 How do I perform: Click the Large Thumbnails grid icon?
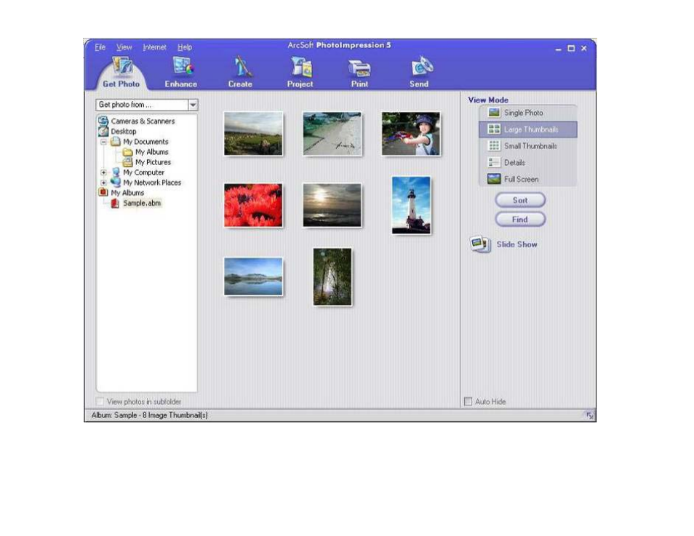[x=494, y=129]
